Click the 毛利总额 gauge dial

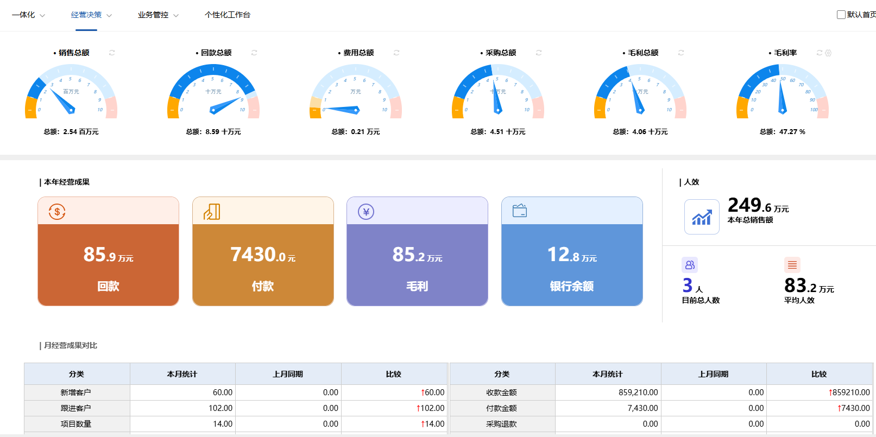[x=640, y=92]
